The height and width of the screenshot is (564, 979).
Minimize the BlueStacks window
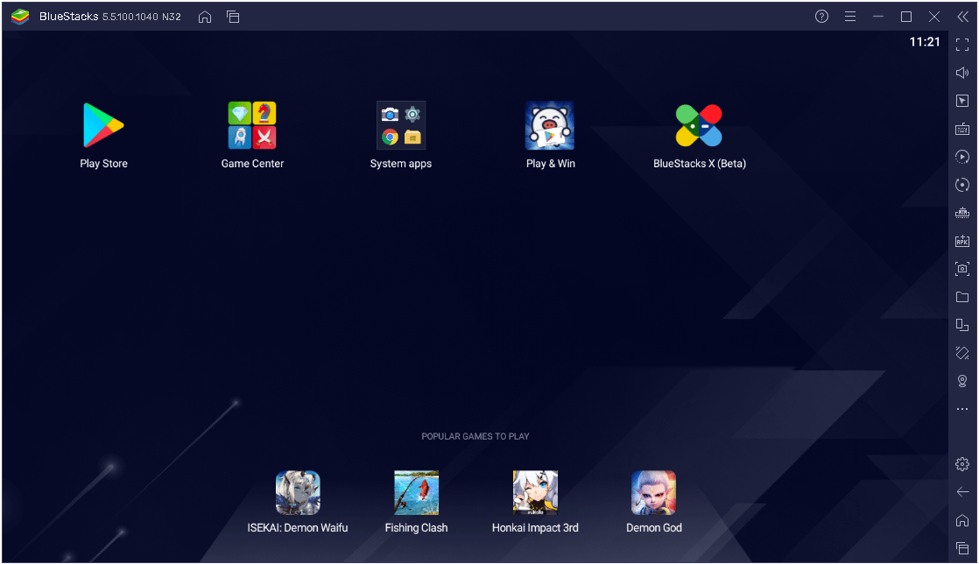pyautogui.click(x=877, y=17)
